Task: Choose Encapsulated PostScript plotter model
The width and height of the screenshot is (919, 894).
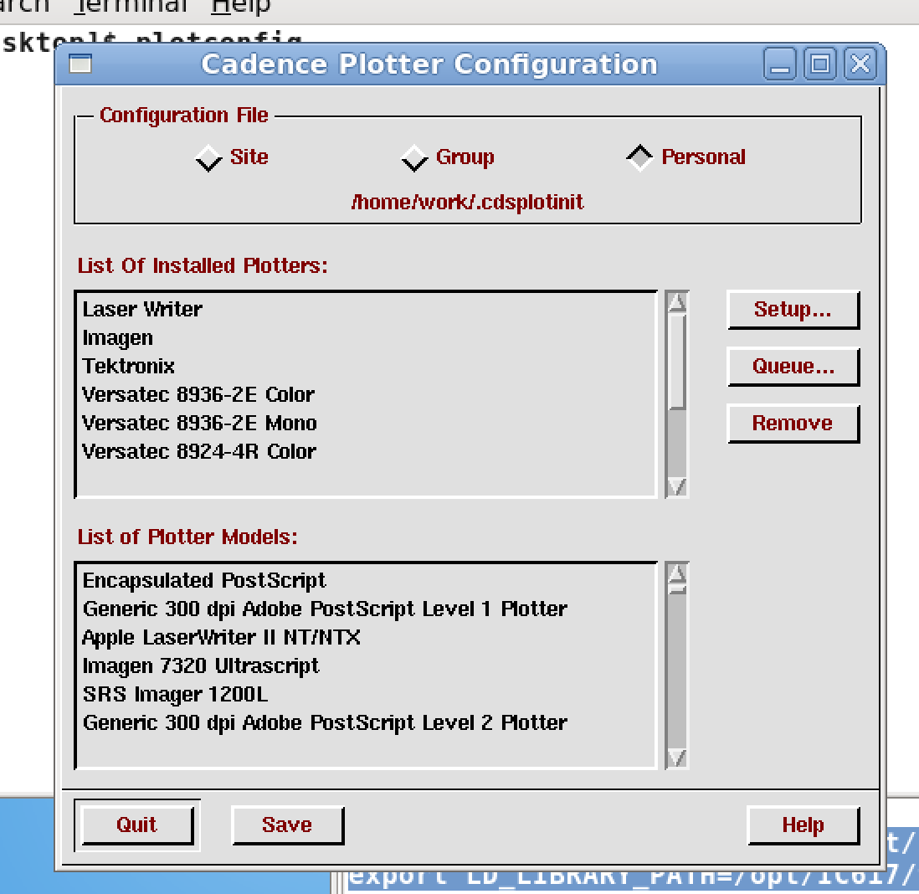Action: coord(367,580)
